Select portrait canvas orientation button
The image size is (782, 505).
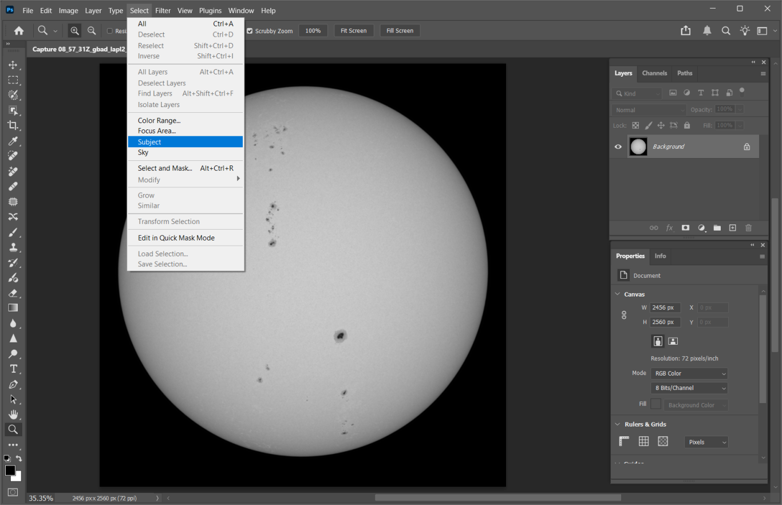(658, 341)
